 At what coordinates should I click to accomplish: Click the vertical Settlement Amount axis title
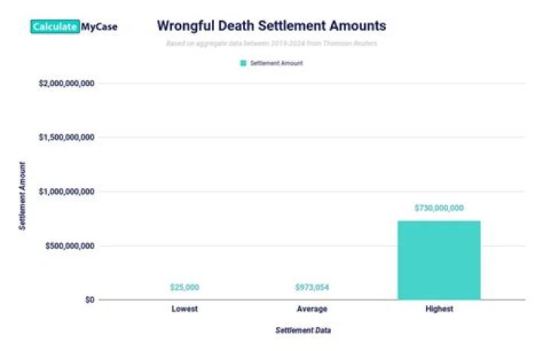(x=23, y=195)
